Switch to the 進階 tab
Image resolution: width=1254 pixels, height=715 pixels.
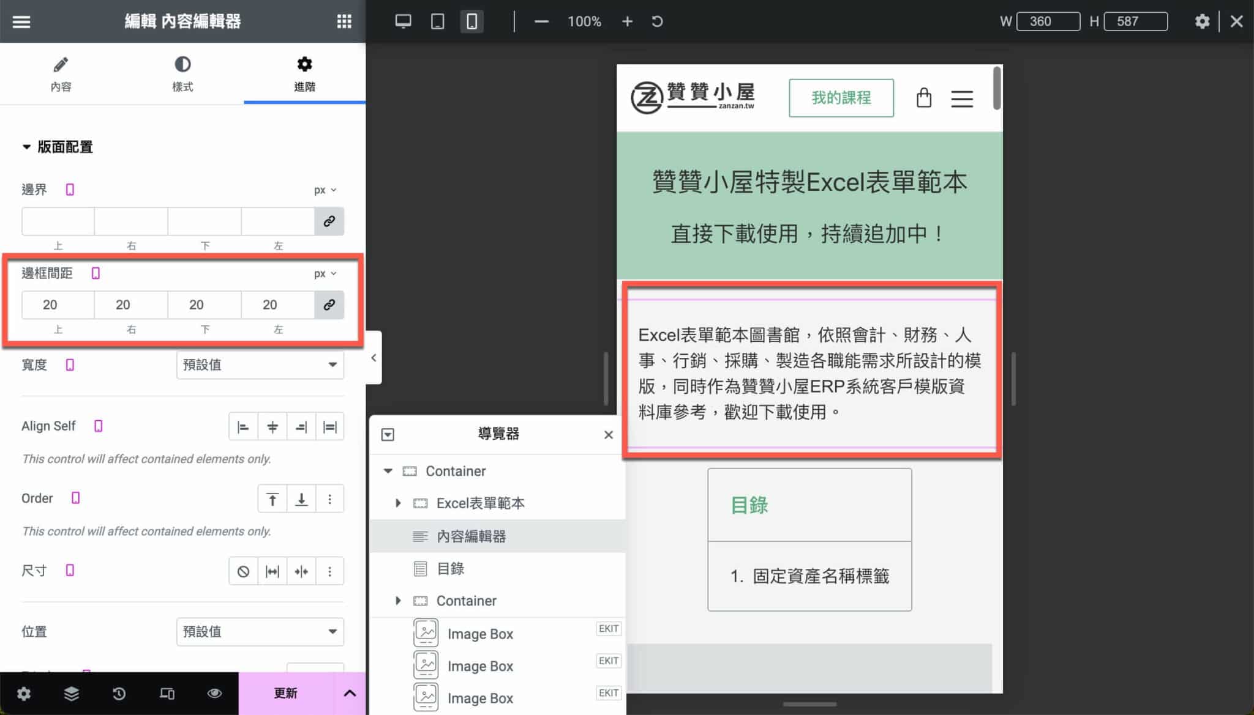304,74
